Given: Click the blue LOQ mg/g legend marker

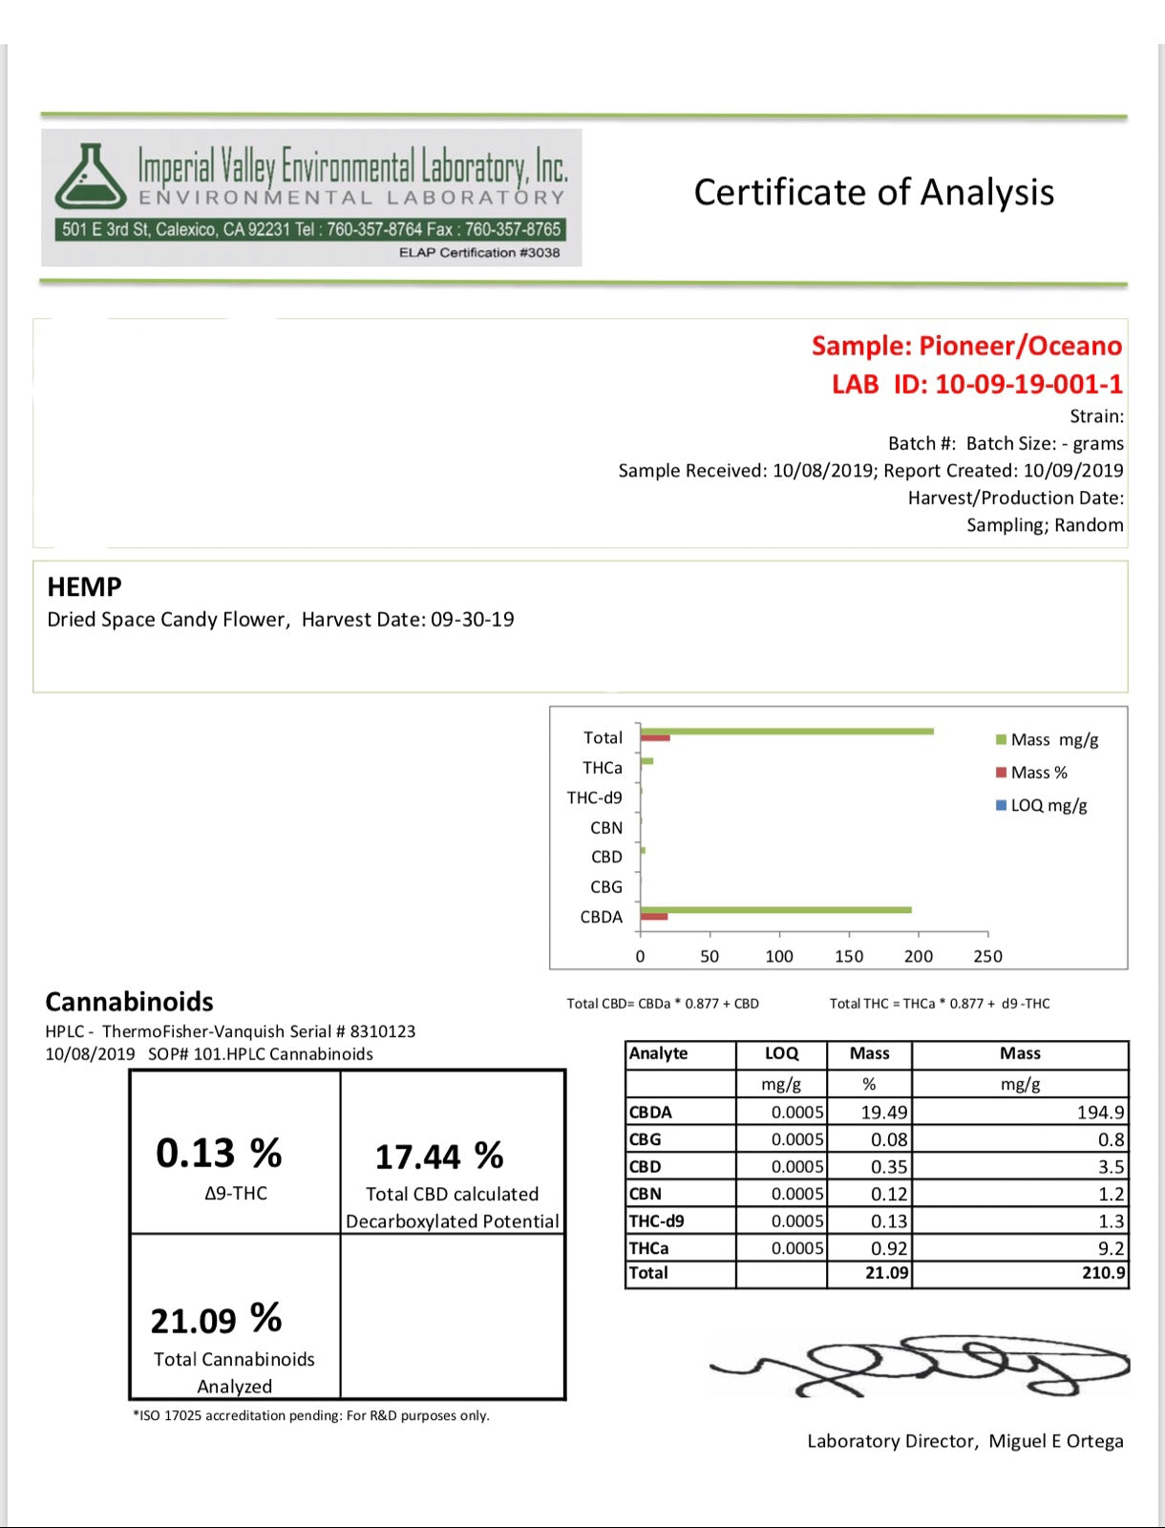Looking at the screenshot, I should [x=1001, y=805].
